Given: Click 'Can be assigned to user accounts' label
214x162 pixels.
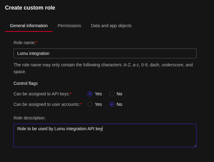Looking at the screenshot, I should [46, 104].
